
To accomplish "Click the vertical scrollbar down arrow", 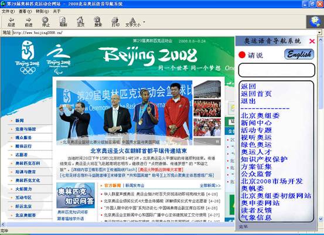I will 321,219.
